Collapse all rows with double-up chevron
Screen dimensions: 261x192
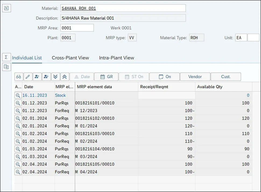click(64, 77)
